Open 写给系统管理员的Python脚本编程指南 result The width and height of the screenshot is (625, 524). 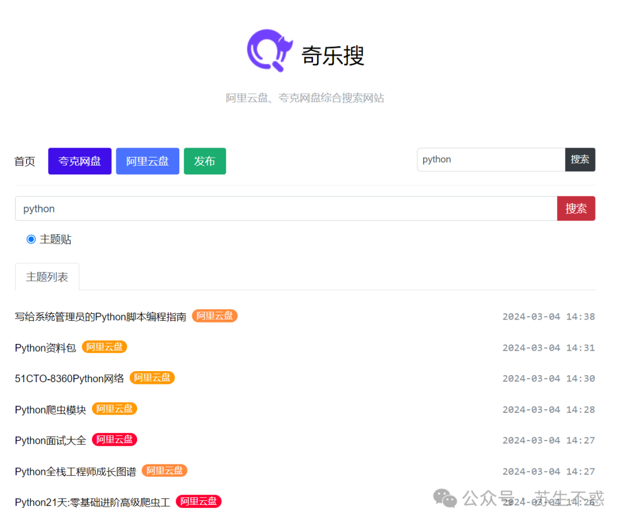pos(101,317)
